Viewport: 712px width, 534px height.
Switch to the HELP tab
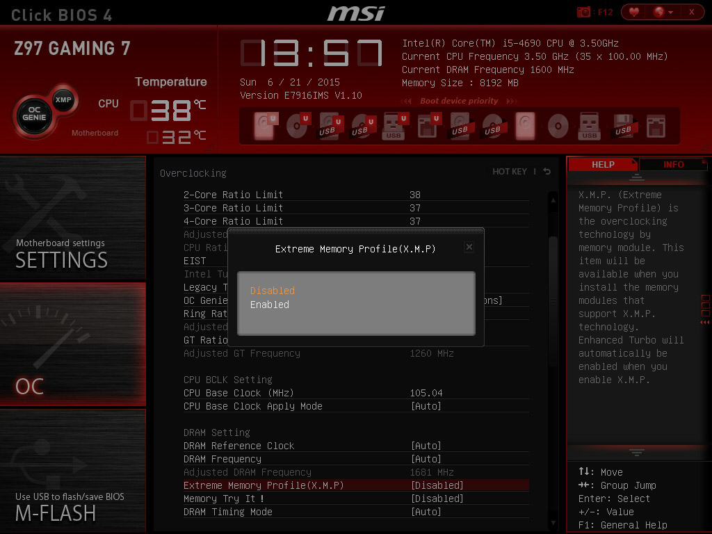pyautogui.click(x=603, y=164)
